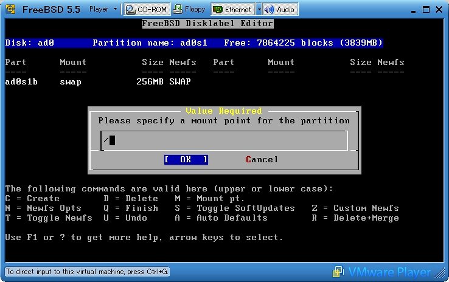Screen dimensions: 449x282
Task: Maximize the VMware Player window
Action: [424, 9]
